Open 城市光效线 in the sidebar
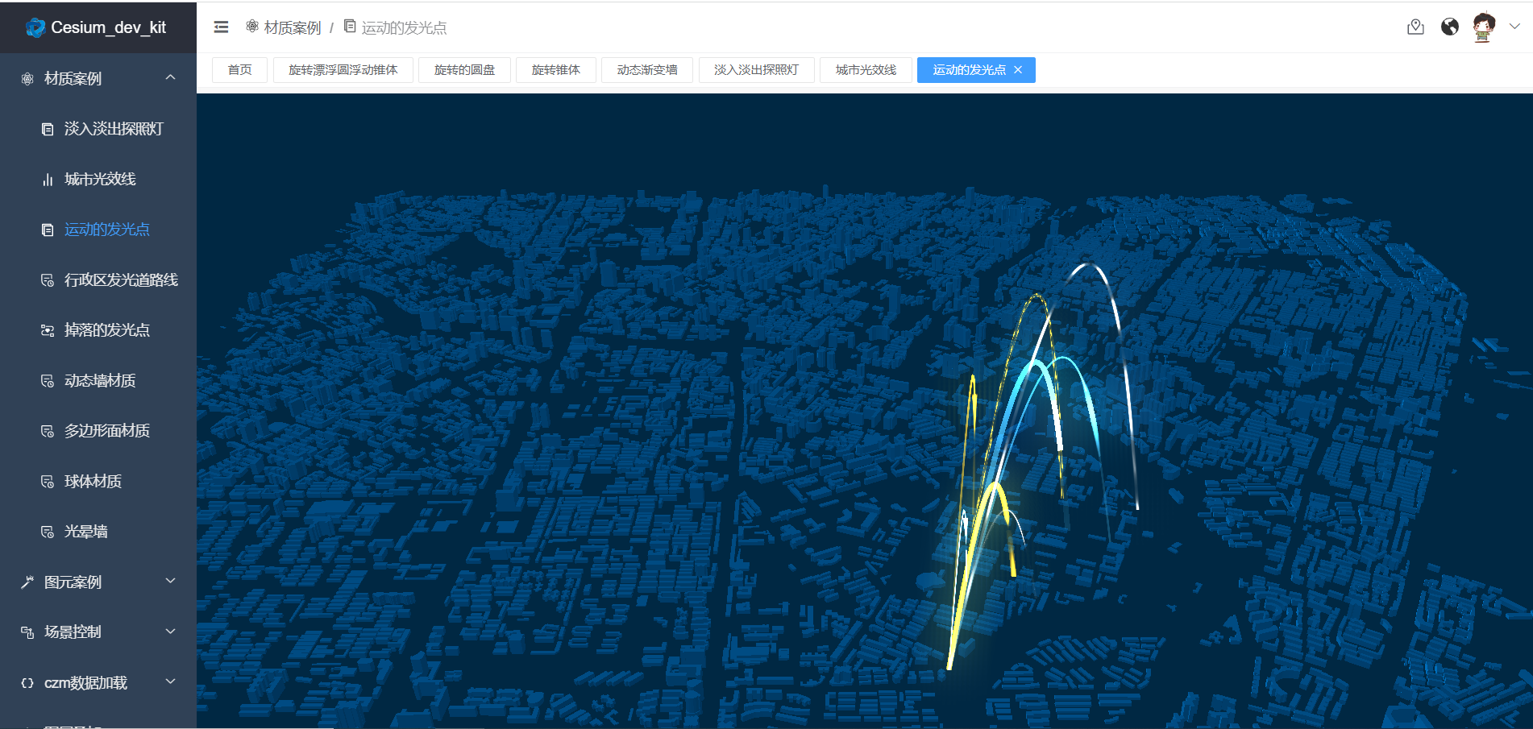 [98, 180]
